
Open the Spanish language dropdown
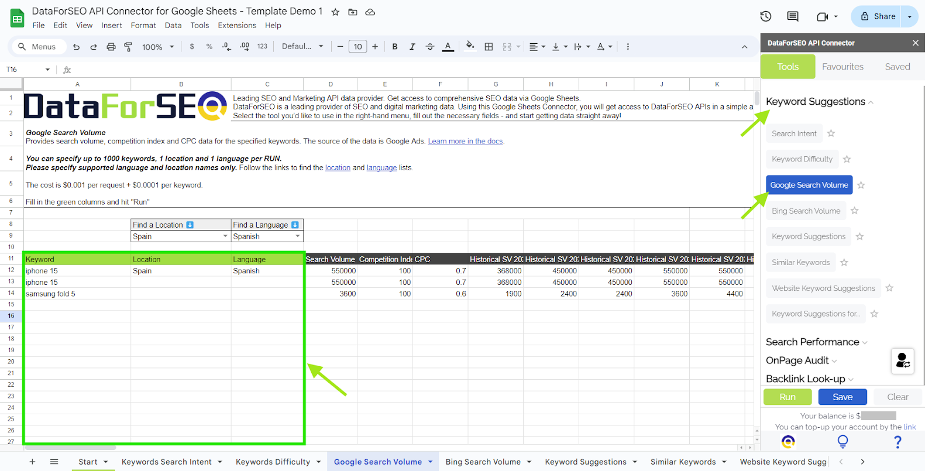pos(298,236)
